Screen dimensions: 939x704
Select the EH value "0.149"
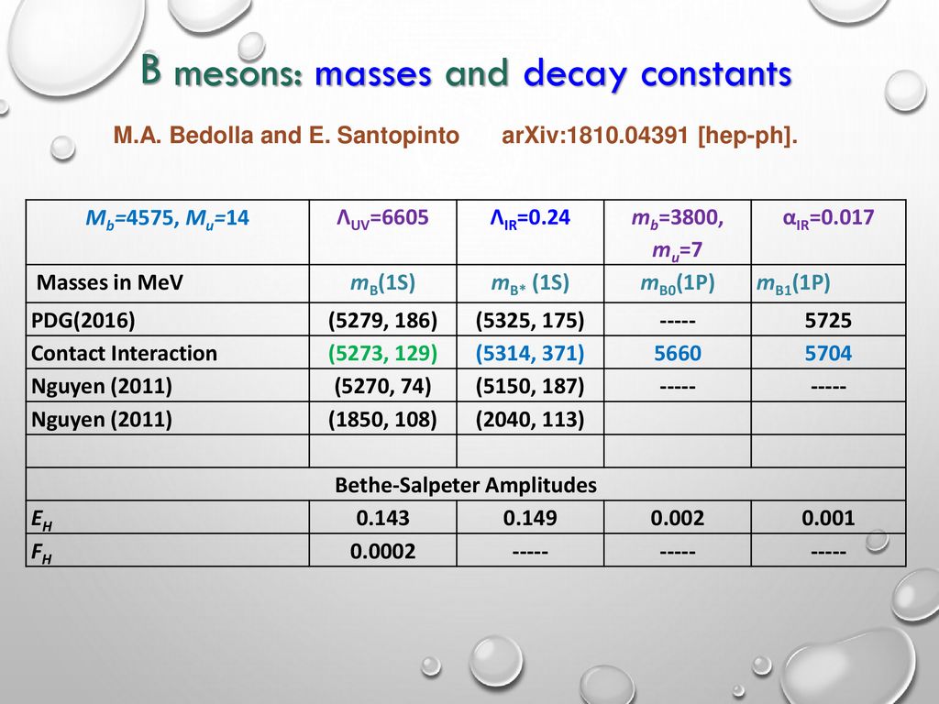530,518
